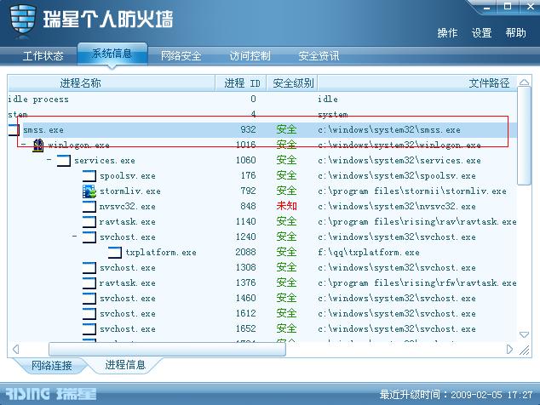The height and width of the screenshot is (405, 540).
Task: Click icon of ravtask.exe with ID 1140
Action: (89, 222)
